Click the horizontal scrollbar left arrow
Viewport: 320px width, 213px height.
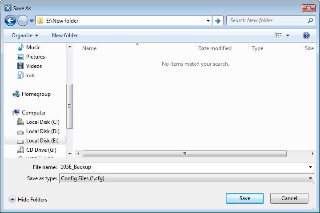coord(78,154)
